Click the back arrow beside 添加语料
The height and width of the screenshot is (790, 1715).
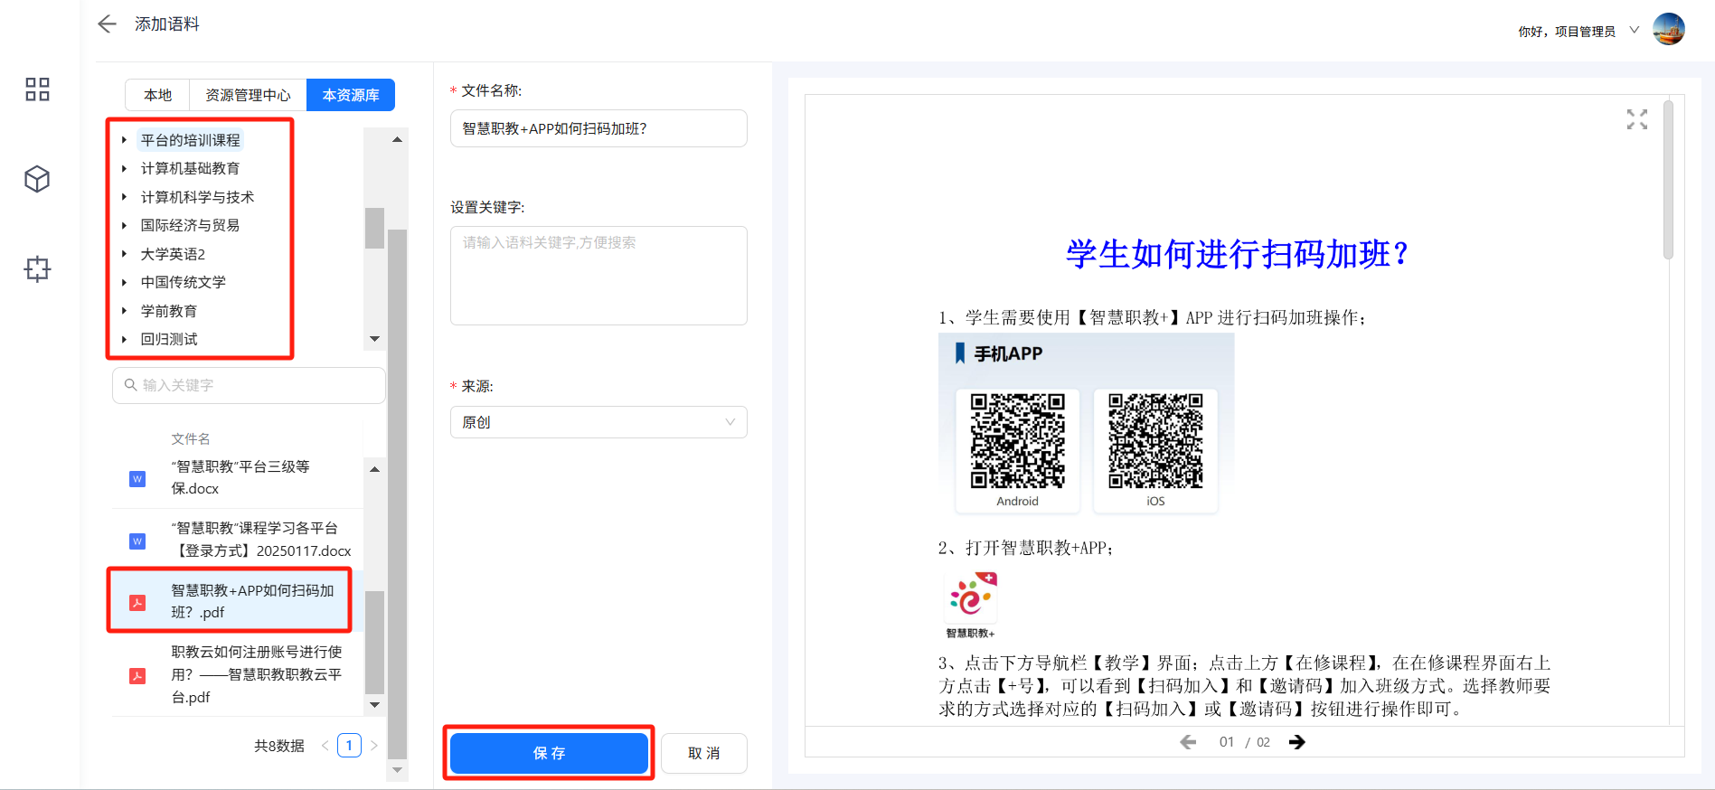pos(108,24)
